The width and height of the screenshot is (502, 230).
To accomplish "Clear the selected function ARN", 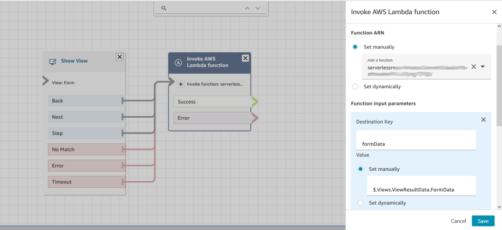I will (x=474, y=66).
